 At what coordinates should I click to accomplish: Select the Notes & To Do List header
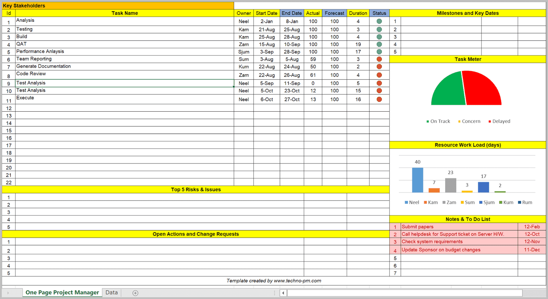click(468, 219)
